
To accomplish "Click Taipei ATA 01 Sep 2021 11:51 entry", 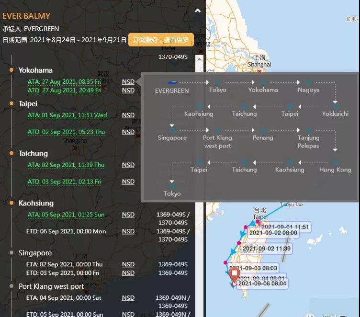I will click(x=67, y=115).
